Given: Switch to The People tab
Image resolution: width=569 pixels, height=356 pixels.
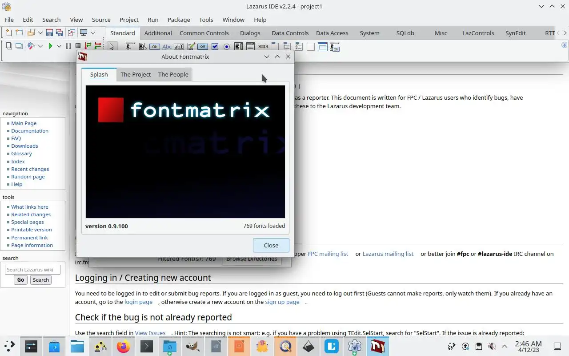Looking at the screenshot, I should point(173,74).
